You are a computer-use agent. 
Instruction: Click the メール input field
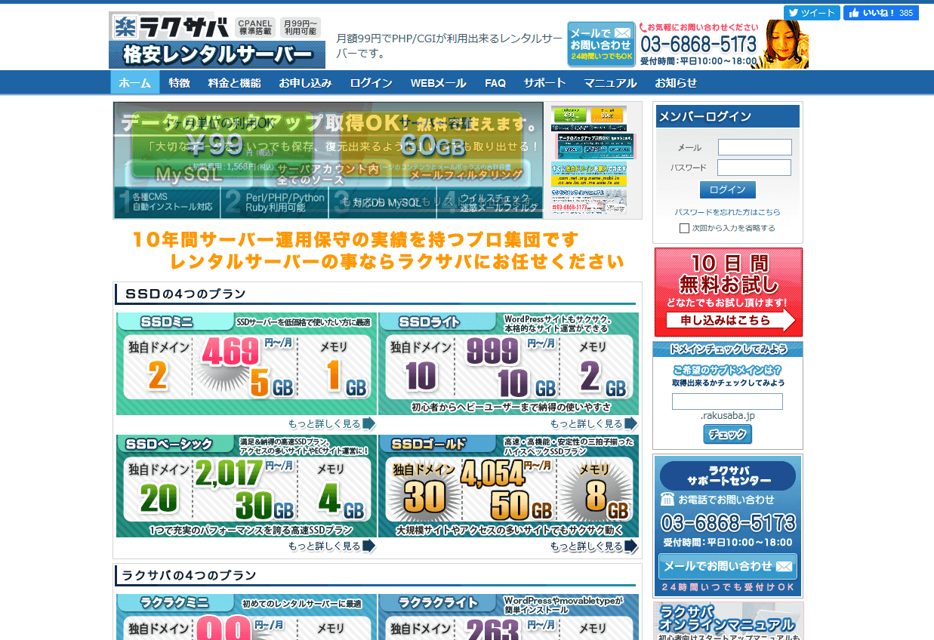pos(754,147)
